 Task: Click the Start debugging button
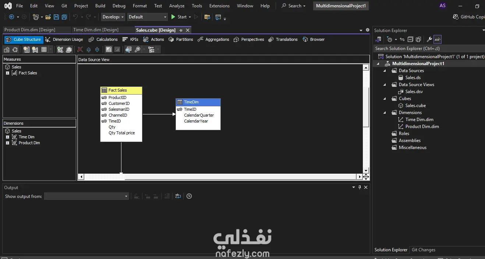pos(179,17)
